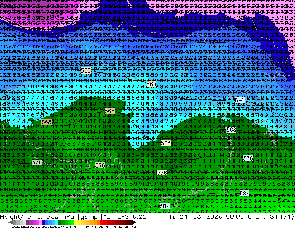Click the bright red swatch in the legend

point(101,222)
